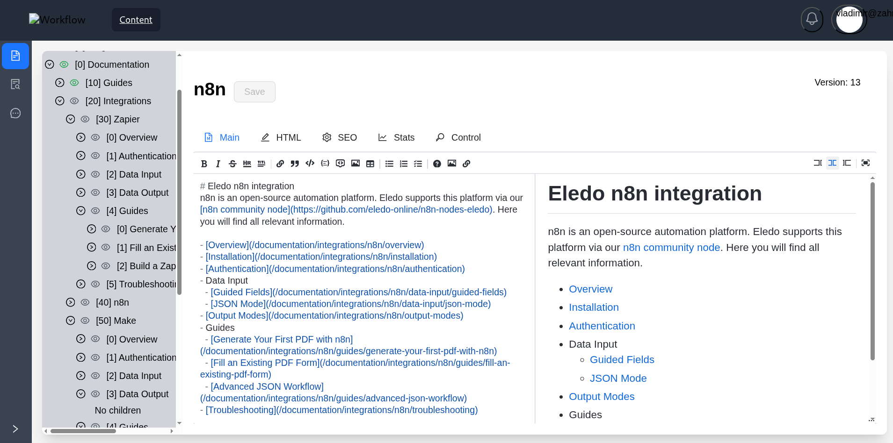Create a numbered list
This screenshot has height=443, width=893.
(x=404, y=164)
